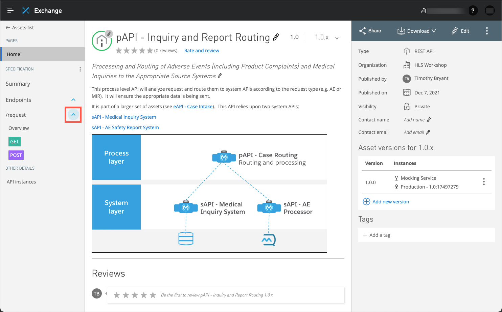The image size is (502, 312).
Task: Click the Anypoint Exchange logo
Action: pos(26,10)
